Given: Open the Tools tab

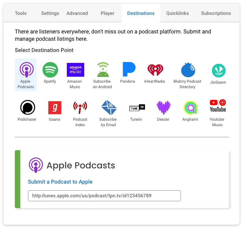Looking at the screenshot, I should [21, 13].
